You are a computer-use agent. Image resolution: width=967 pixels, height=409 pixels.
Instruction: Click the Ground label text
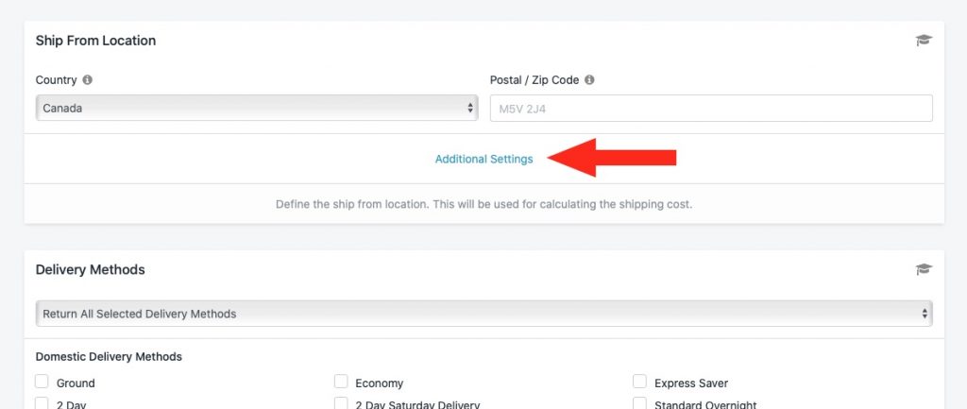coord(76,383)
